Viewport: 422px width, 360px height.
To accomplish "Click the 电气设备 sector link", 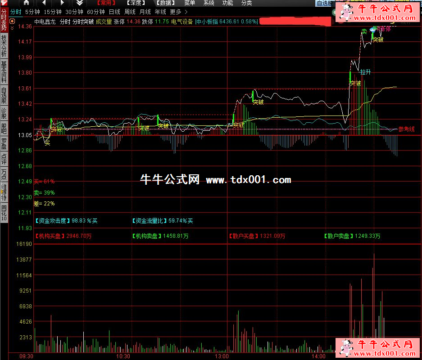I will 182,21.
